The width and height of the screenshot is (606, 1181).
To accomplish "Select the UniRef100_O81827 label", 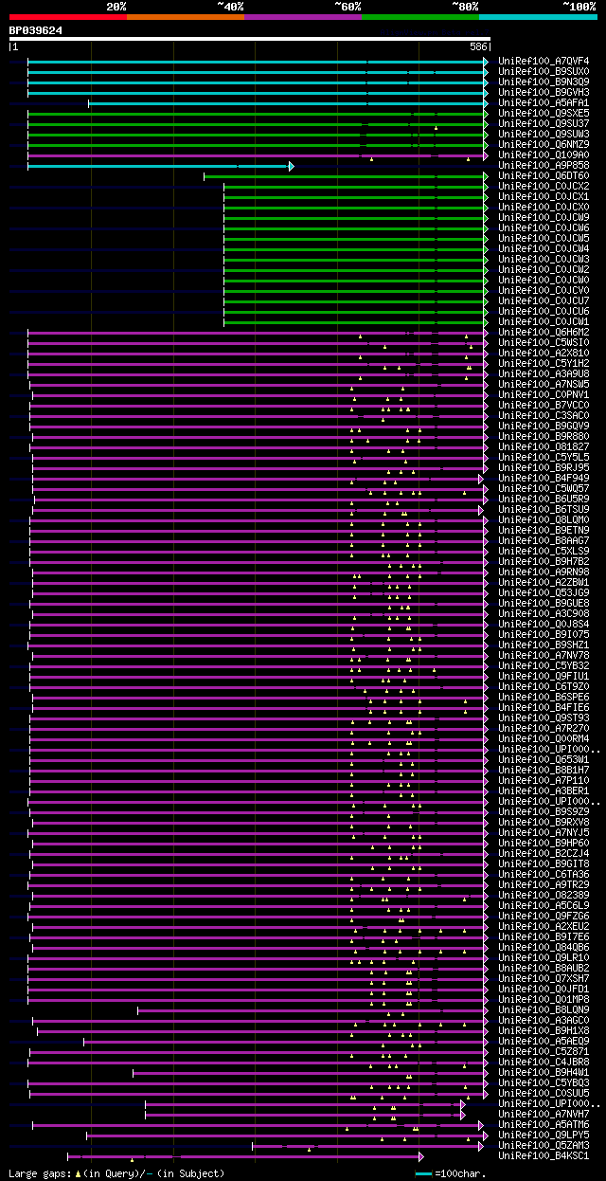I will [544, 446].
